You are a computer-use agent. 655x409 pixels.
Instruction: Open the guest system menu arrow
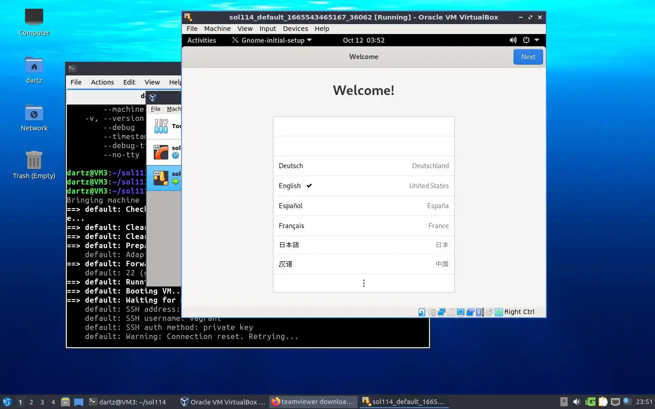tap(537, 40)
